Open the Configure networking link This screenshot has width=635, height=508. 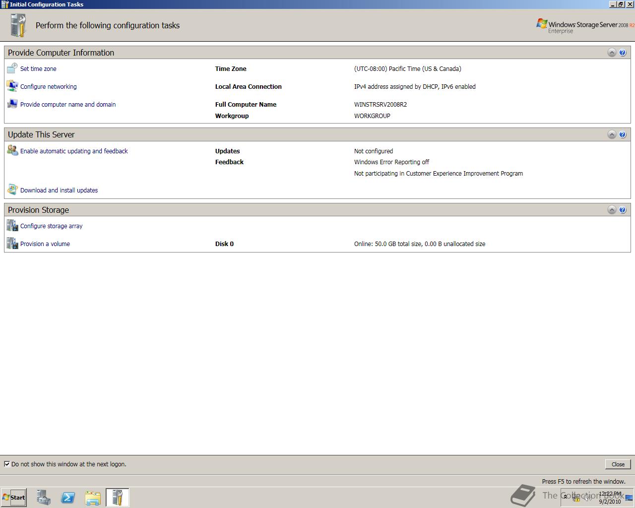tap(49, 87)
